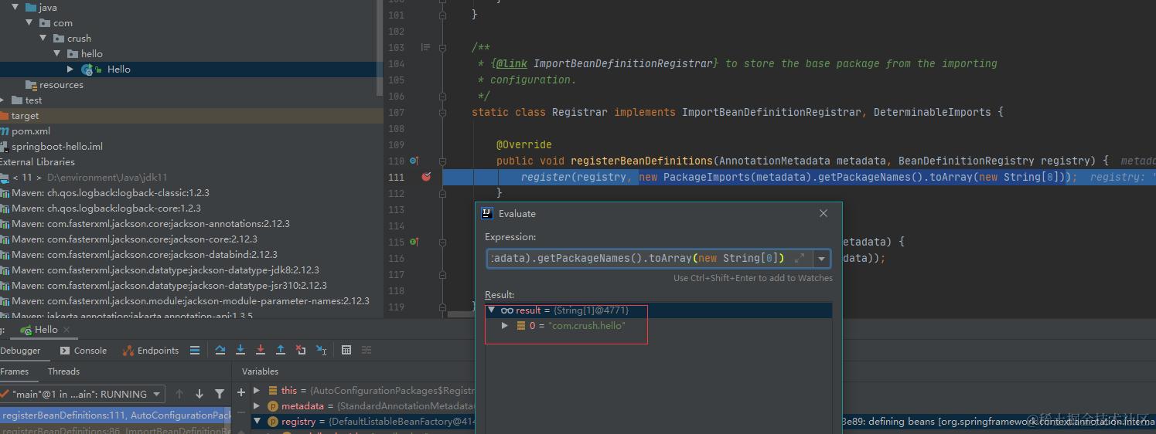Image resolution: width=1156 pixels, height=434 pixels.
Task: Expand the 0 = "com.crush.hello" entry
Action: [x=505, y=326]
